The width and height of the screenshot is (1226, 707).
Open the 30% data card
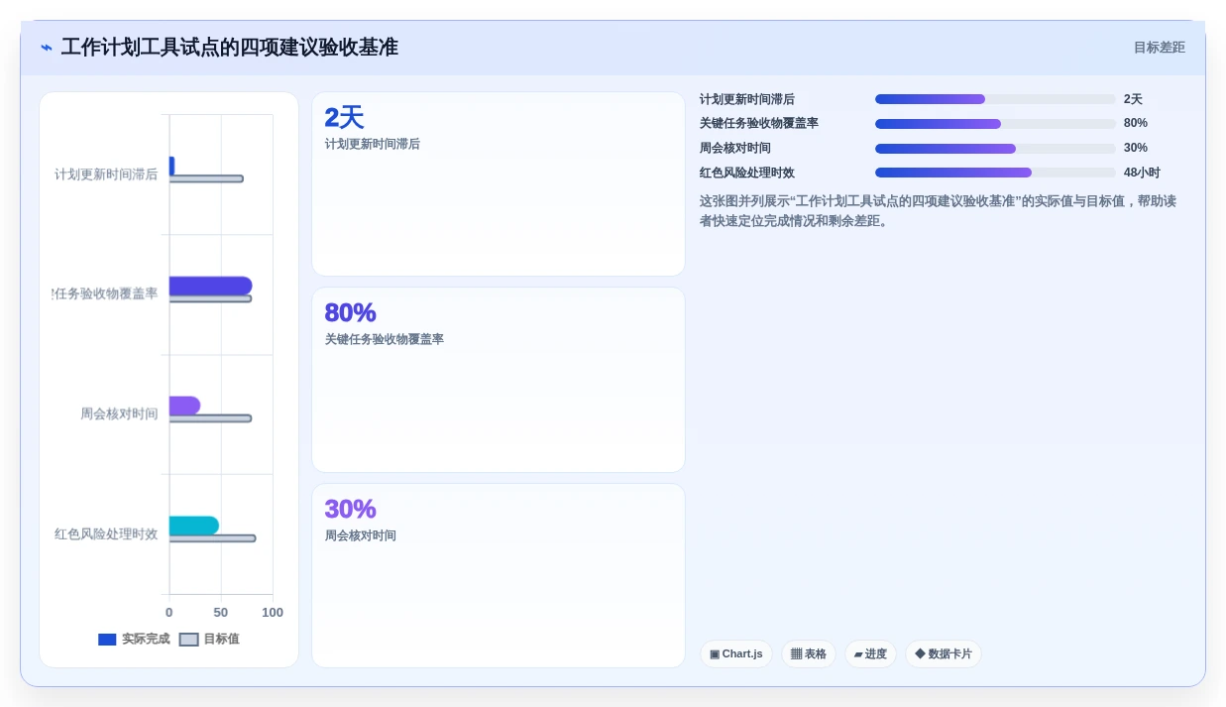(499, 575)
